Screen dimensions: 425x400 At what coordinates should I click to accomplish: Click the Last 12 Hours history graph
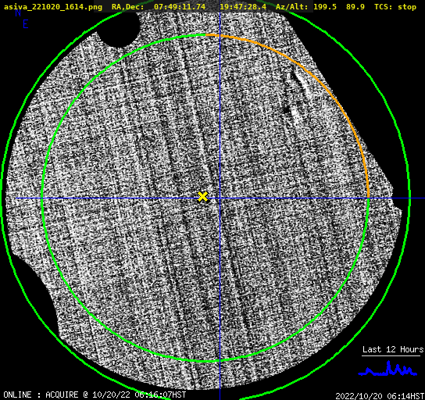coord(387,369)
